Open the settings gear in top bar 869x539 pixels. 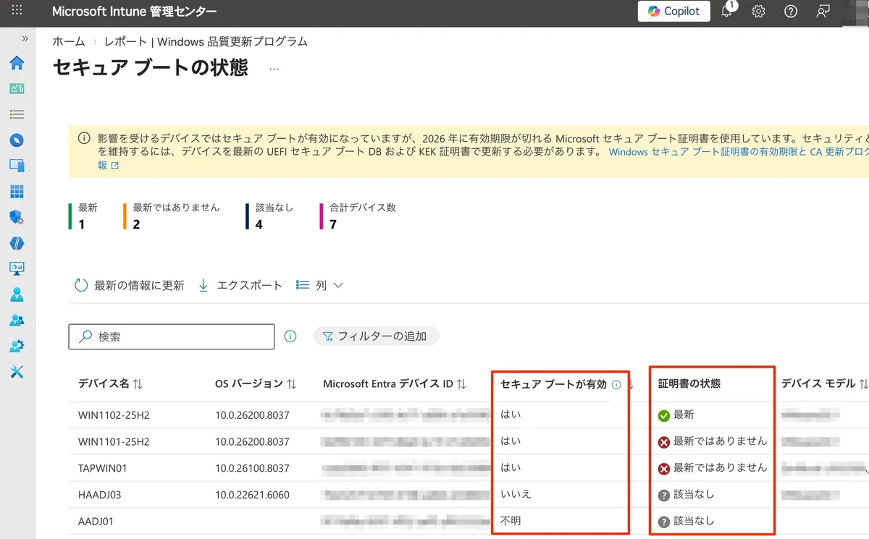click(x=758, y=12)
